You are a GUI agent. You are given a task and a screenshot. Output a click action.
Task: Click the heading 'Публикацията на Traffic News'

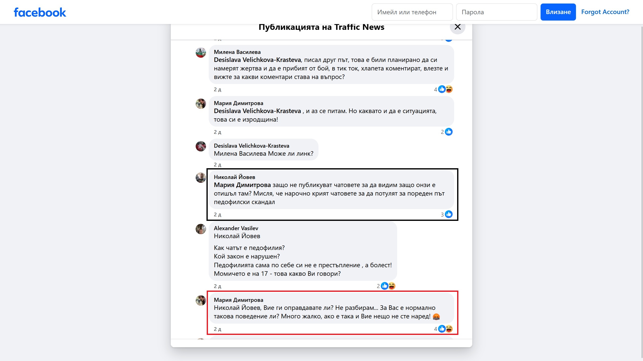click(321, 27)
